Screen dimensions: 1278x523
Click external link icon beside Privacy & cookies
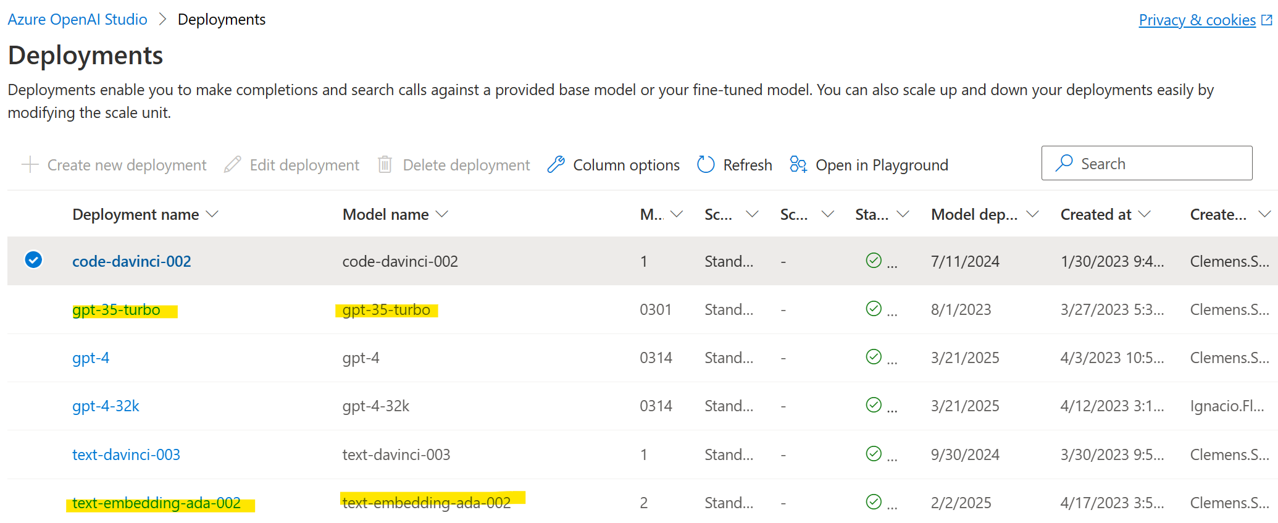(1267, 20)
